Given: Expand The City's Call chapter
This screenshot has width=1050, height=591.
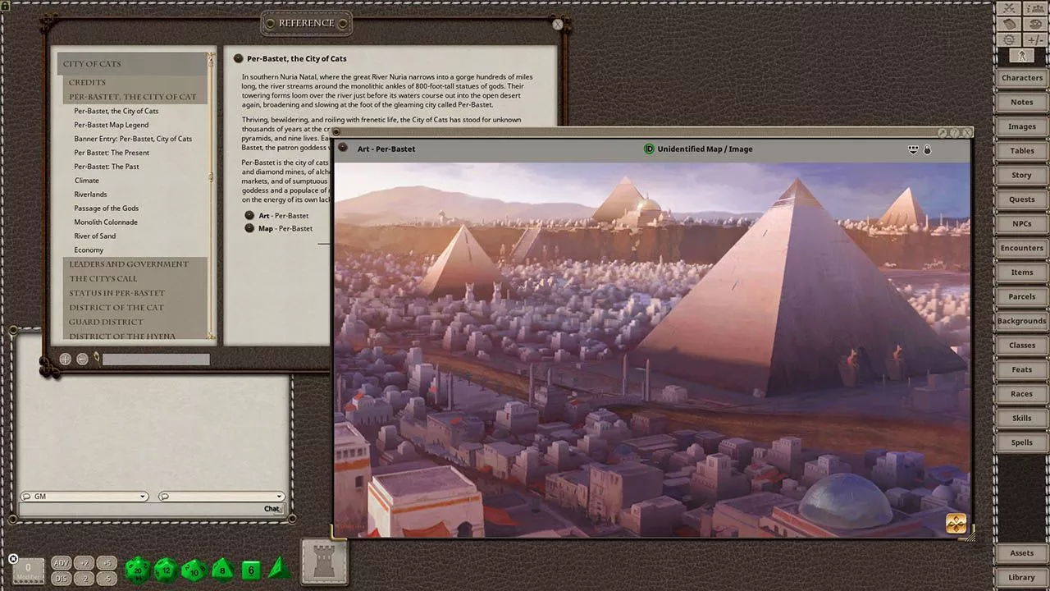Looking at the screenshot, I should pos(135,278).
